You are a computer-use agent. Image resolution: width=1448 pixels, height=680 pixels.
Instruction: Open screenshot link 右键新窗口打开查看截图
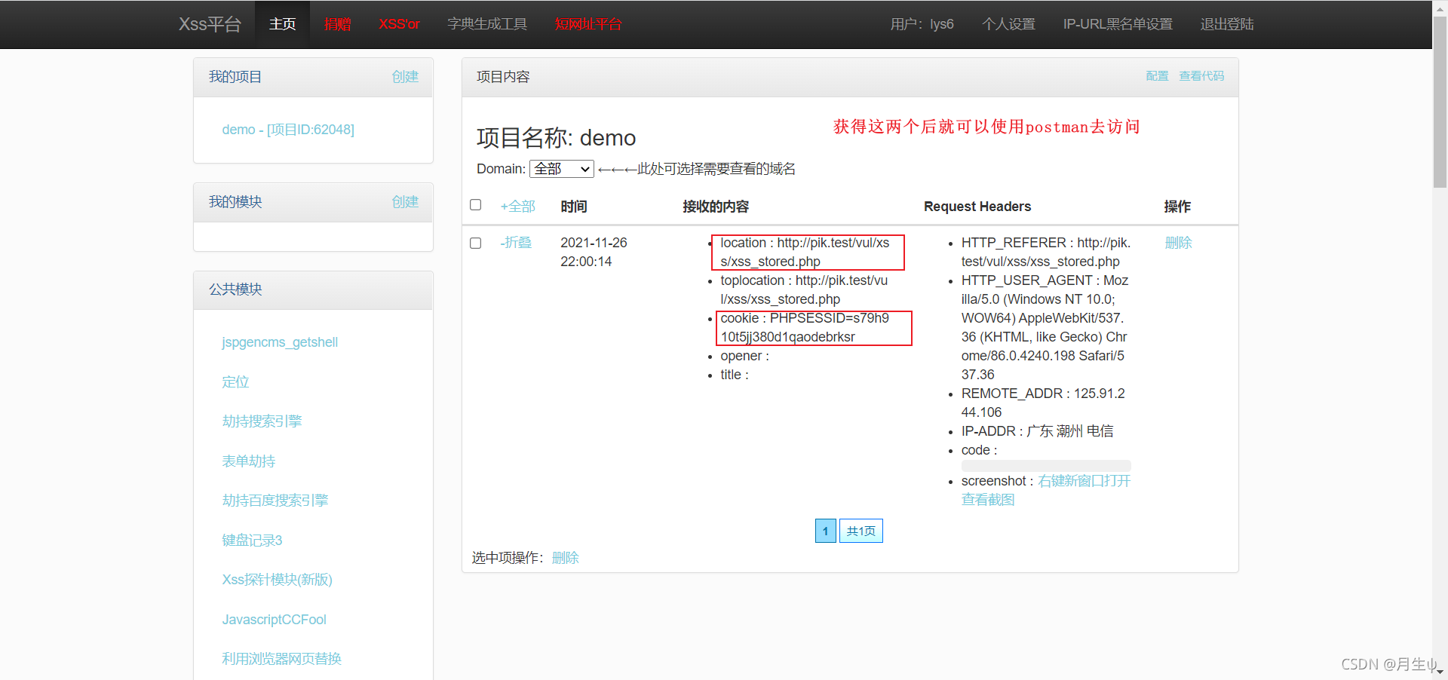coord(1046,490)
